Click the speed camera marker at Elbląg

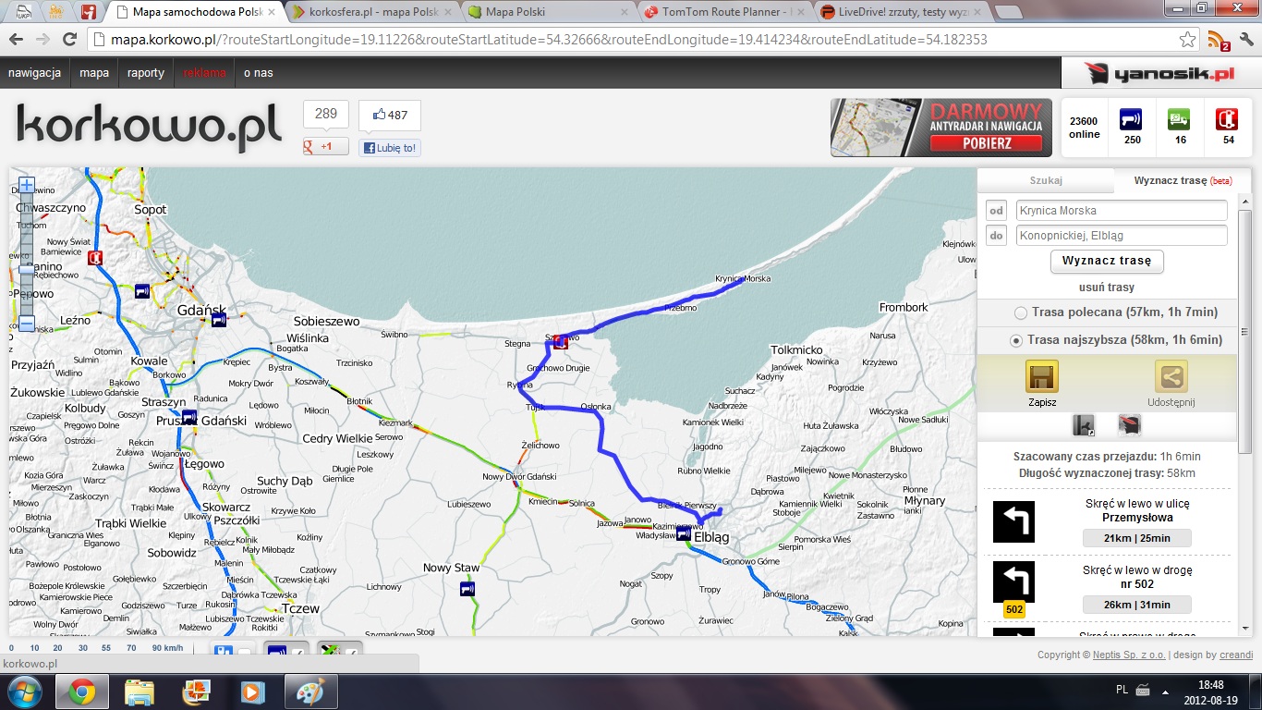684,534
